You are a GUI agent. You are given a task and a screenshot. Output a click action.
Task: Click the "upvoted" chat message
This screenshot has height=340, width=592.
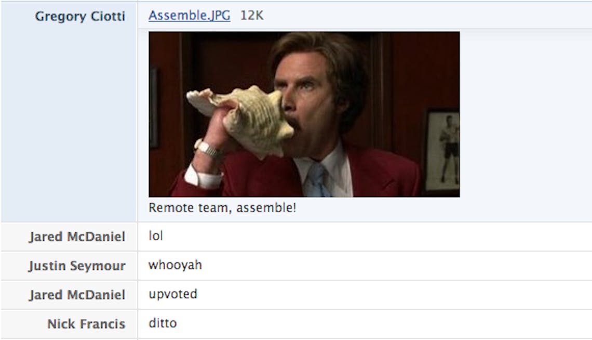point(173,294)
